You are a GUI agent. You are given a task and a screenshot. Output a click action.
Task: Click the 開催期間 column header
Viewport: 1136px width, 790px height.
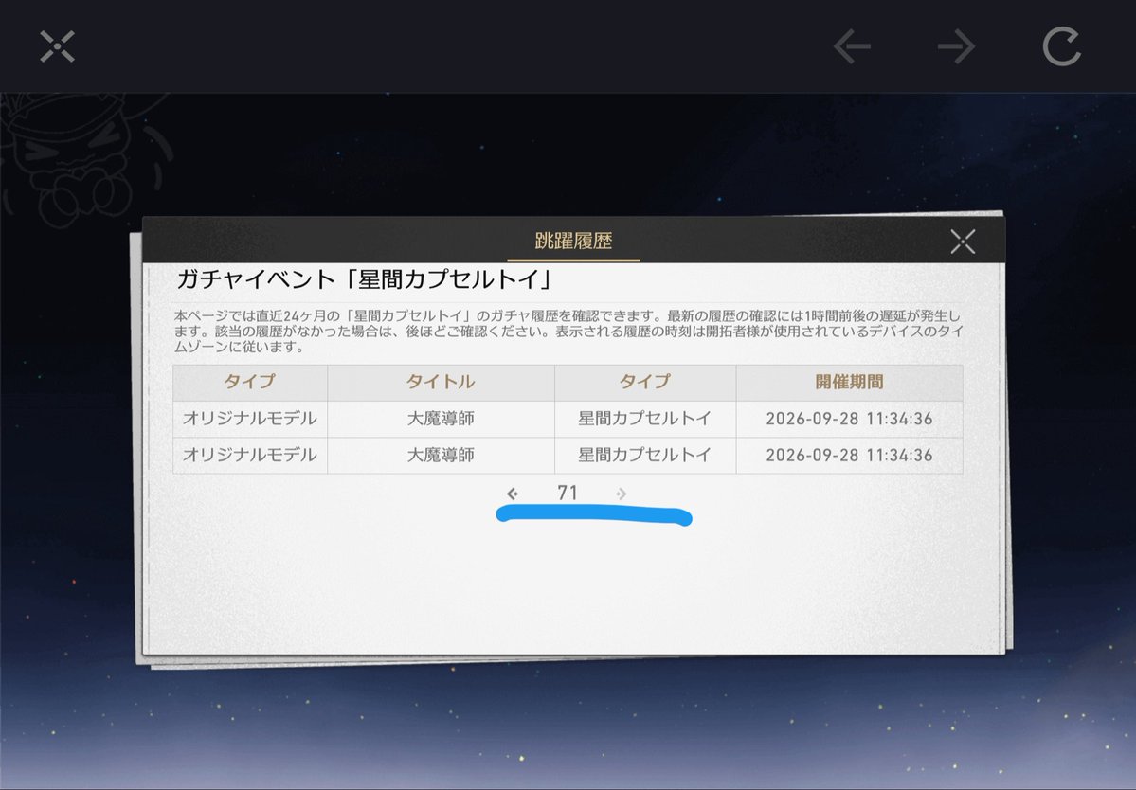coord(849,383)
